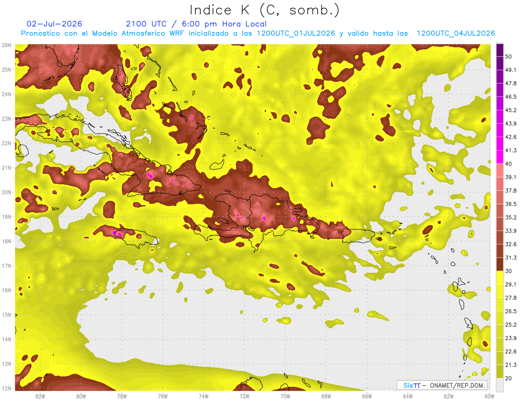The width and height of the screenshot is (520, 402).
Task: Click color scale value "41.3"
Action: 511,150
